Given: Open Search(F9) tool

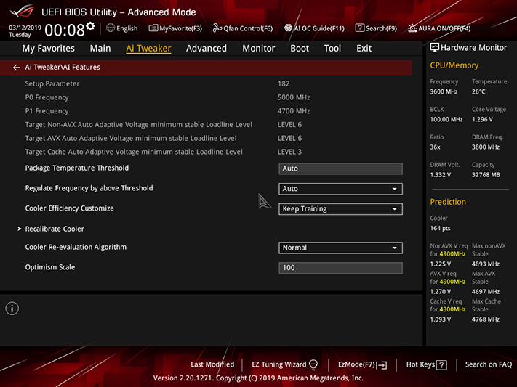Looking at the screenshot, I should tap(376, 28).
